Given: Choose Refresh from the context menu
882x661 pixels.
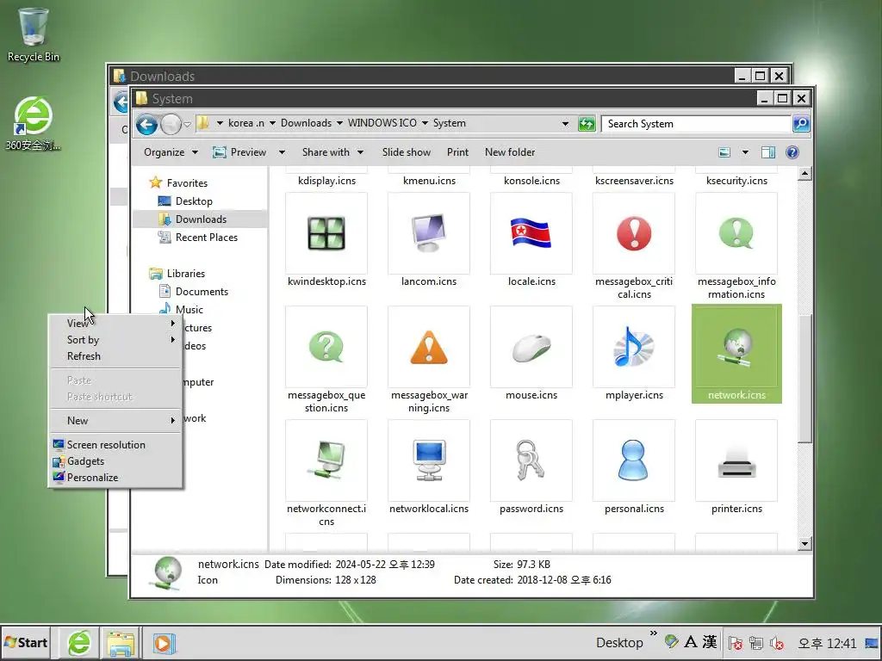Looking at the screenshot, I should [115, 355].
